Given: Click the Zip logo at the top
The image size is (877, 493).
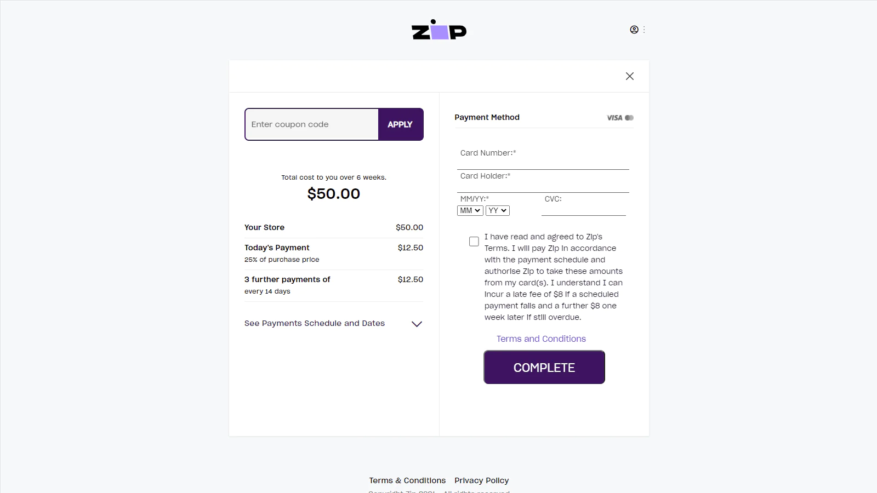Looking at the screenshot, I should pyautogui.click(x=439, y=30).
